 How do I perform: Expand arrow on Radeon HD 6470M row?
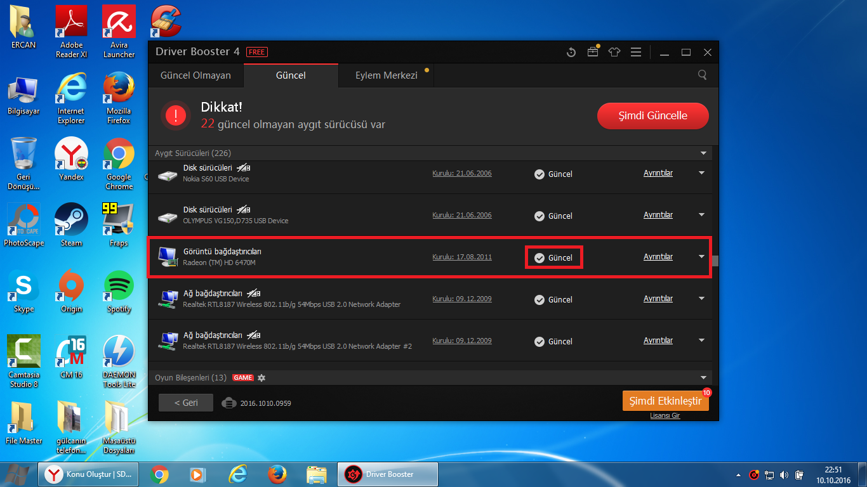pos(701,257)
